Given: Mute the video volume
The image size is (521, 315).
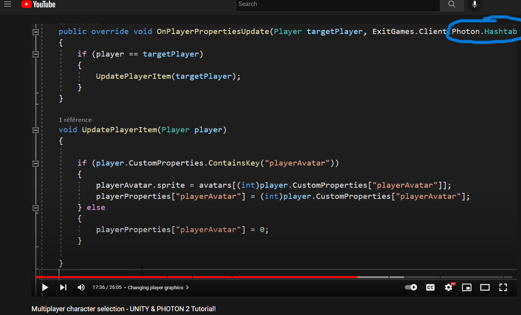Looking at the screenshot, I should pyautogui.click(x=81, y=287).
